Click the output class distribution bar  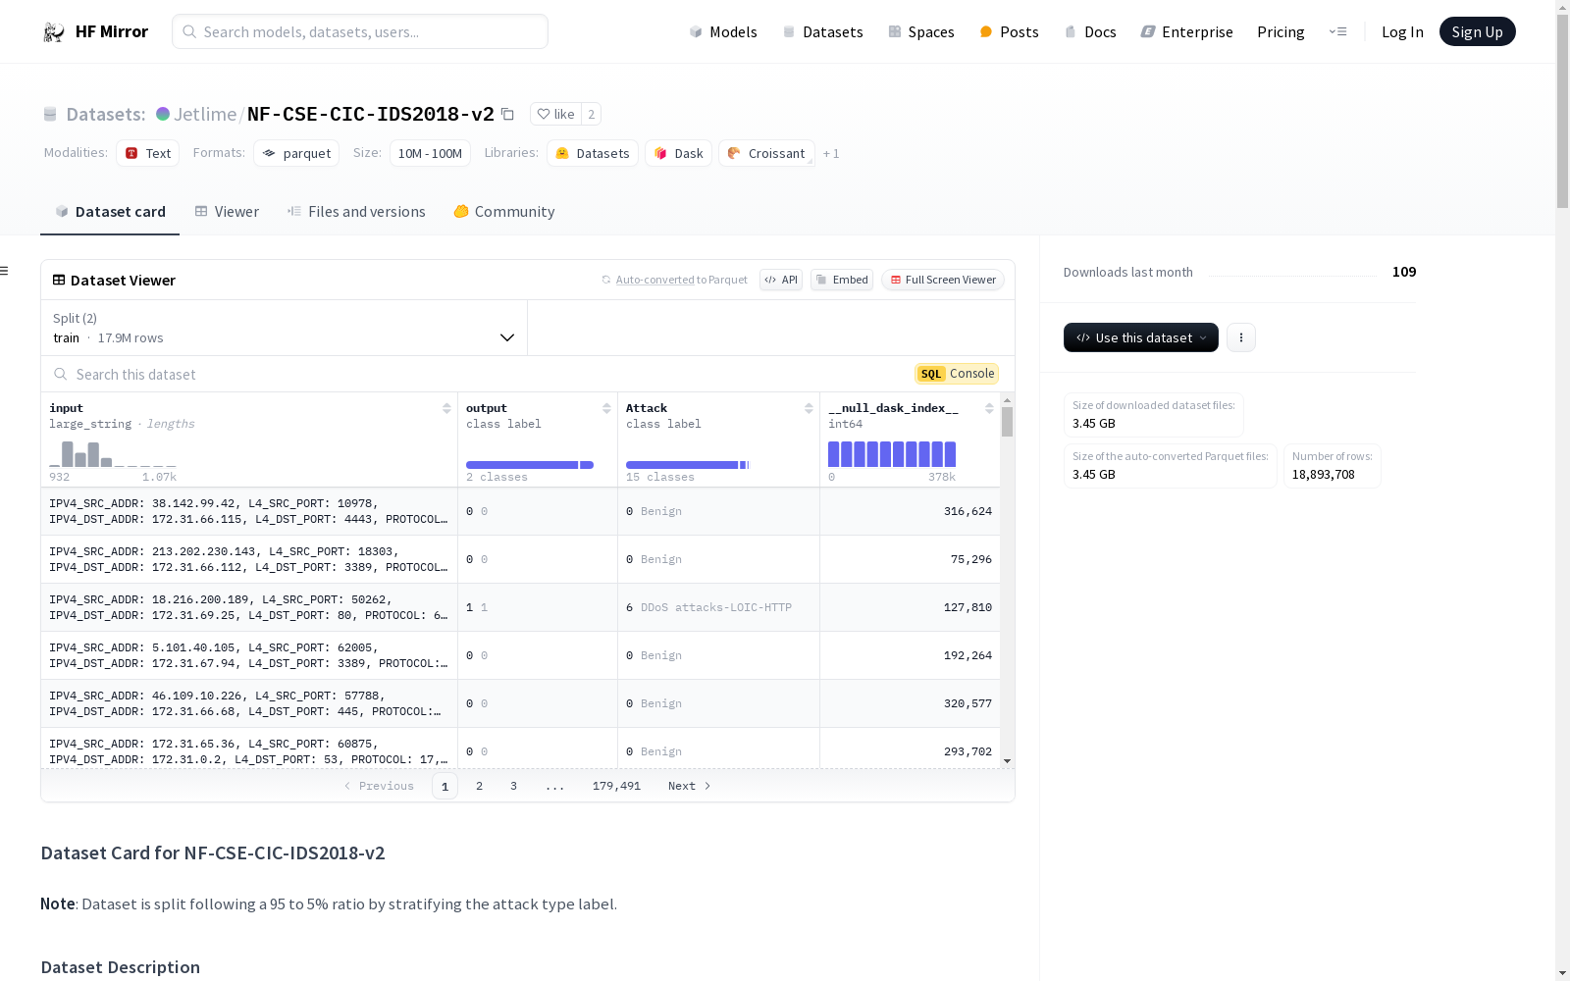tap(529, 465)
